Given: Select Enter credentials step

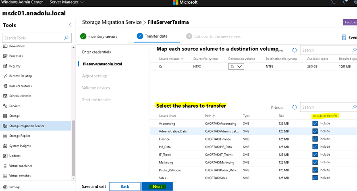Looking at the screenshot, I should pyautogui.click(x=96, y=52).
